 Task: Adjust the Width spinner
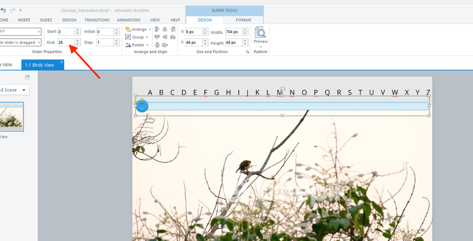tap(245, 32)
